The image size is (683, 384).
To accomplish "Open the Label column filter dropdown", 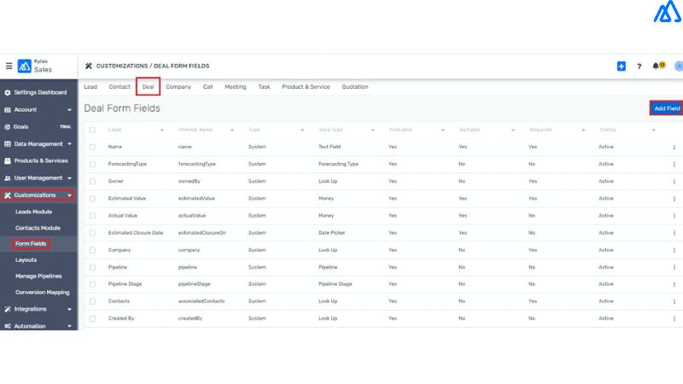I will [x=162, y=130].
